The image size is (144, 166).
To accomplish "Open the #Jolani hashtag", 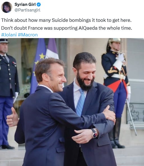I will (x=9, y=35).
